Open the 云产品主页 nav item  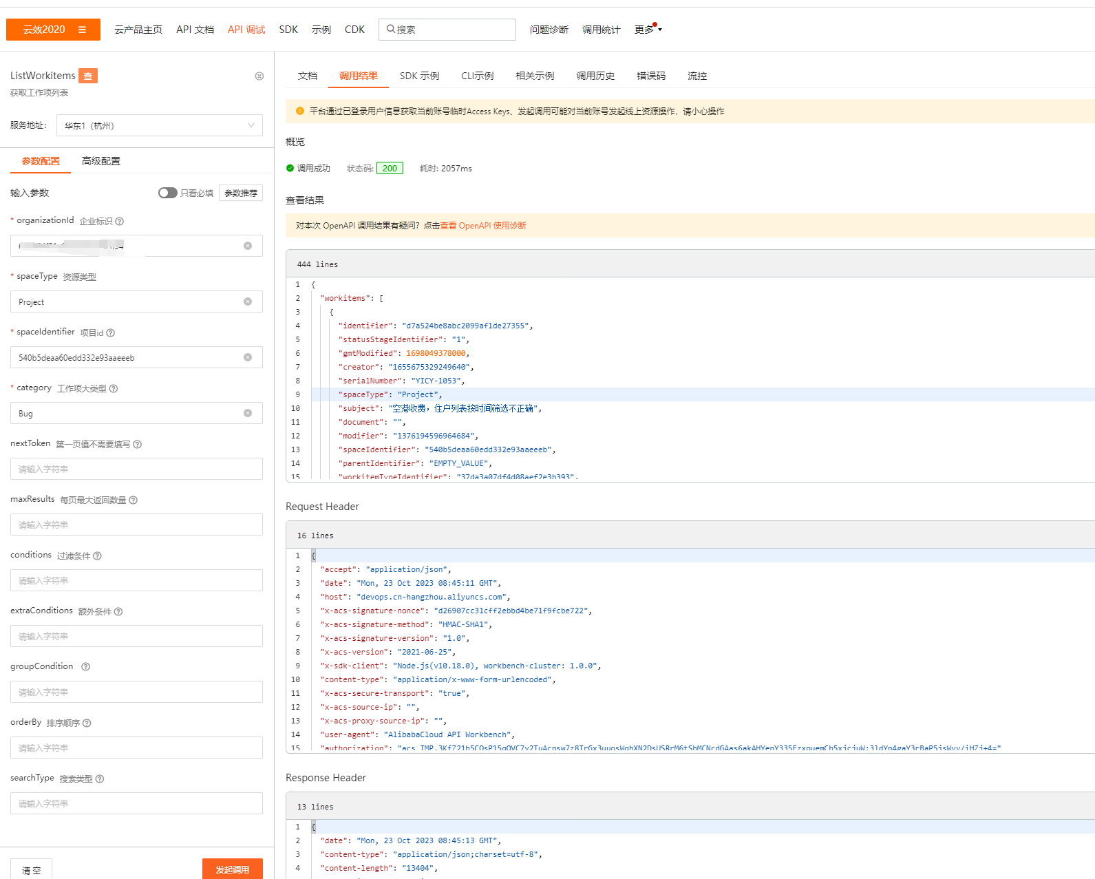pyautogui.click(x=138, y=30)
